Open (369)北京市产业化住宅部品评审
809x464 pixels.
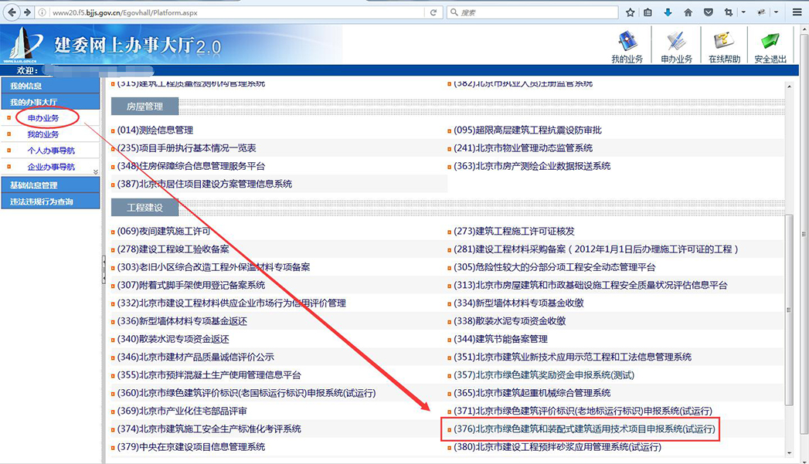tap(182, 412)
